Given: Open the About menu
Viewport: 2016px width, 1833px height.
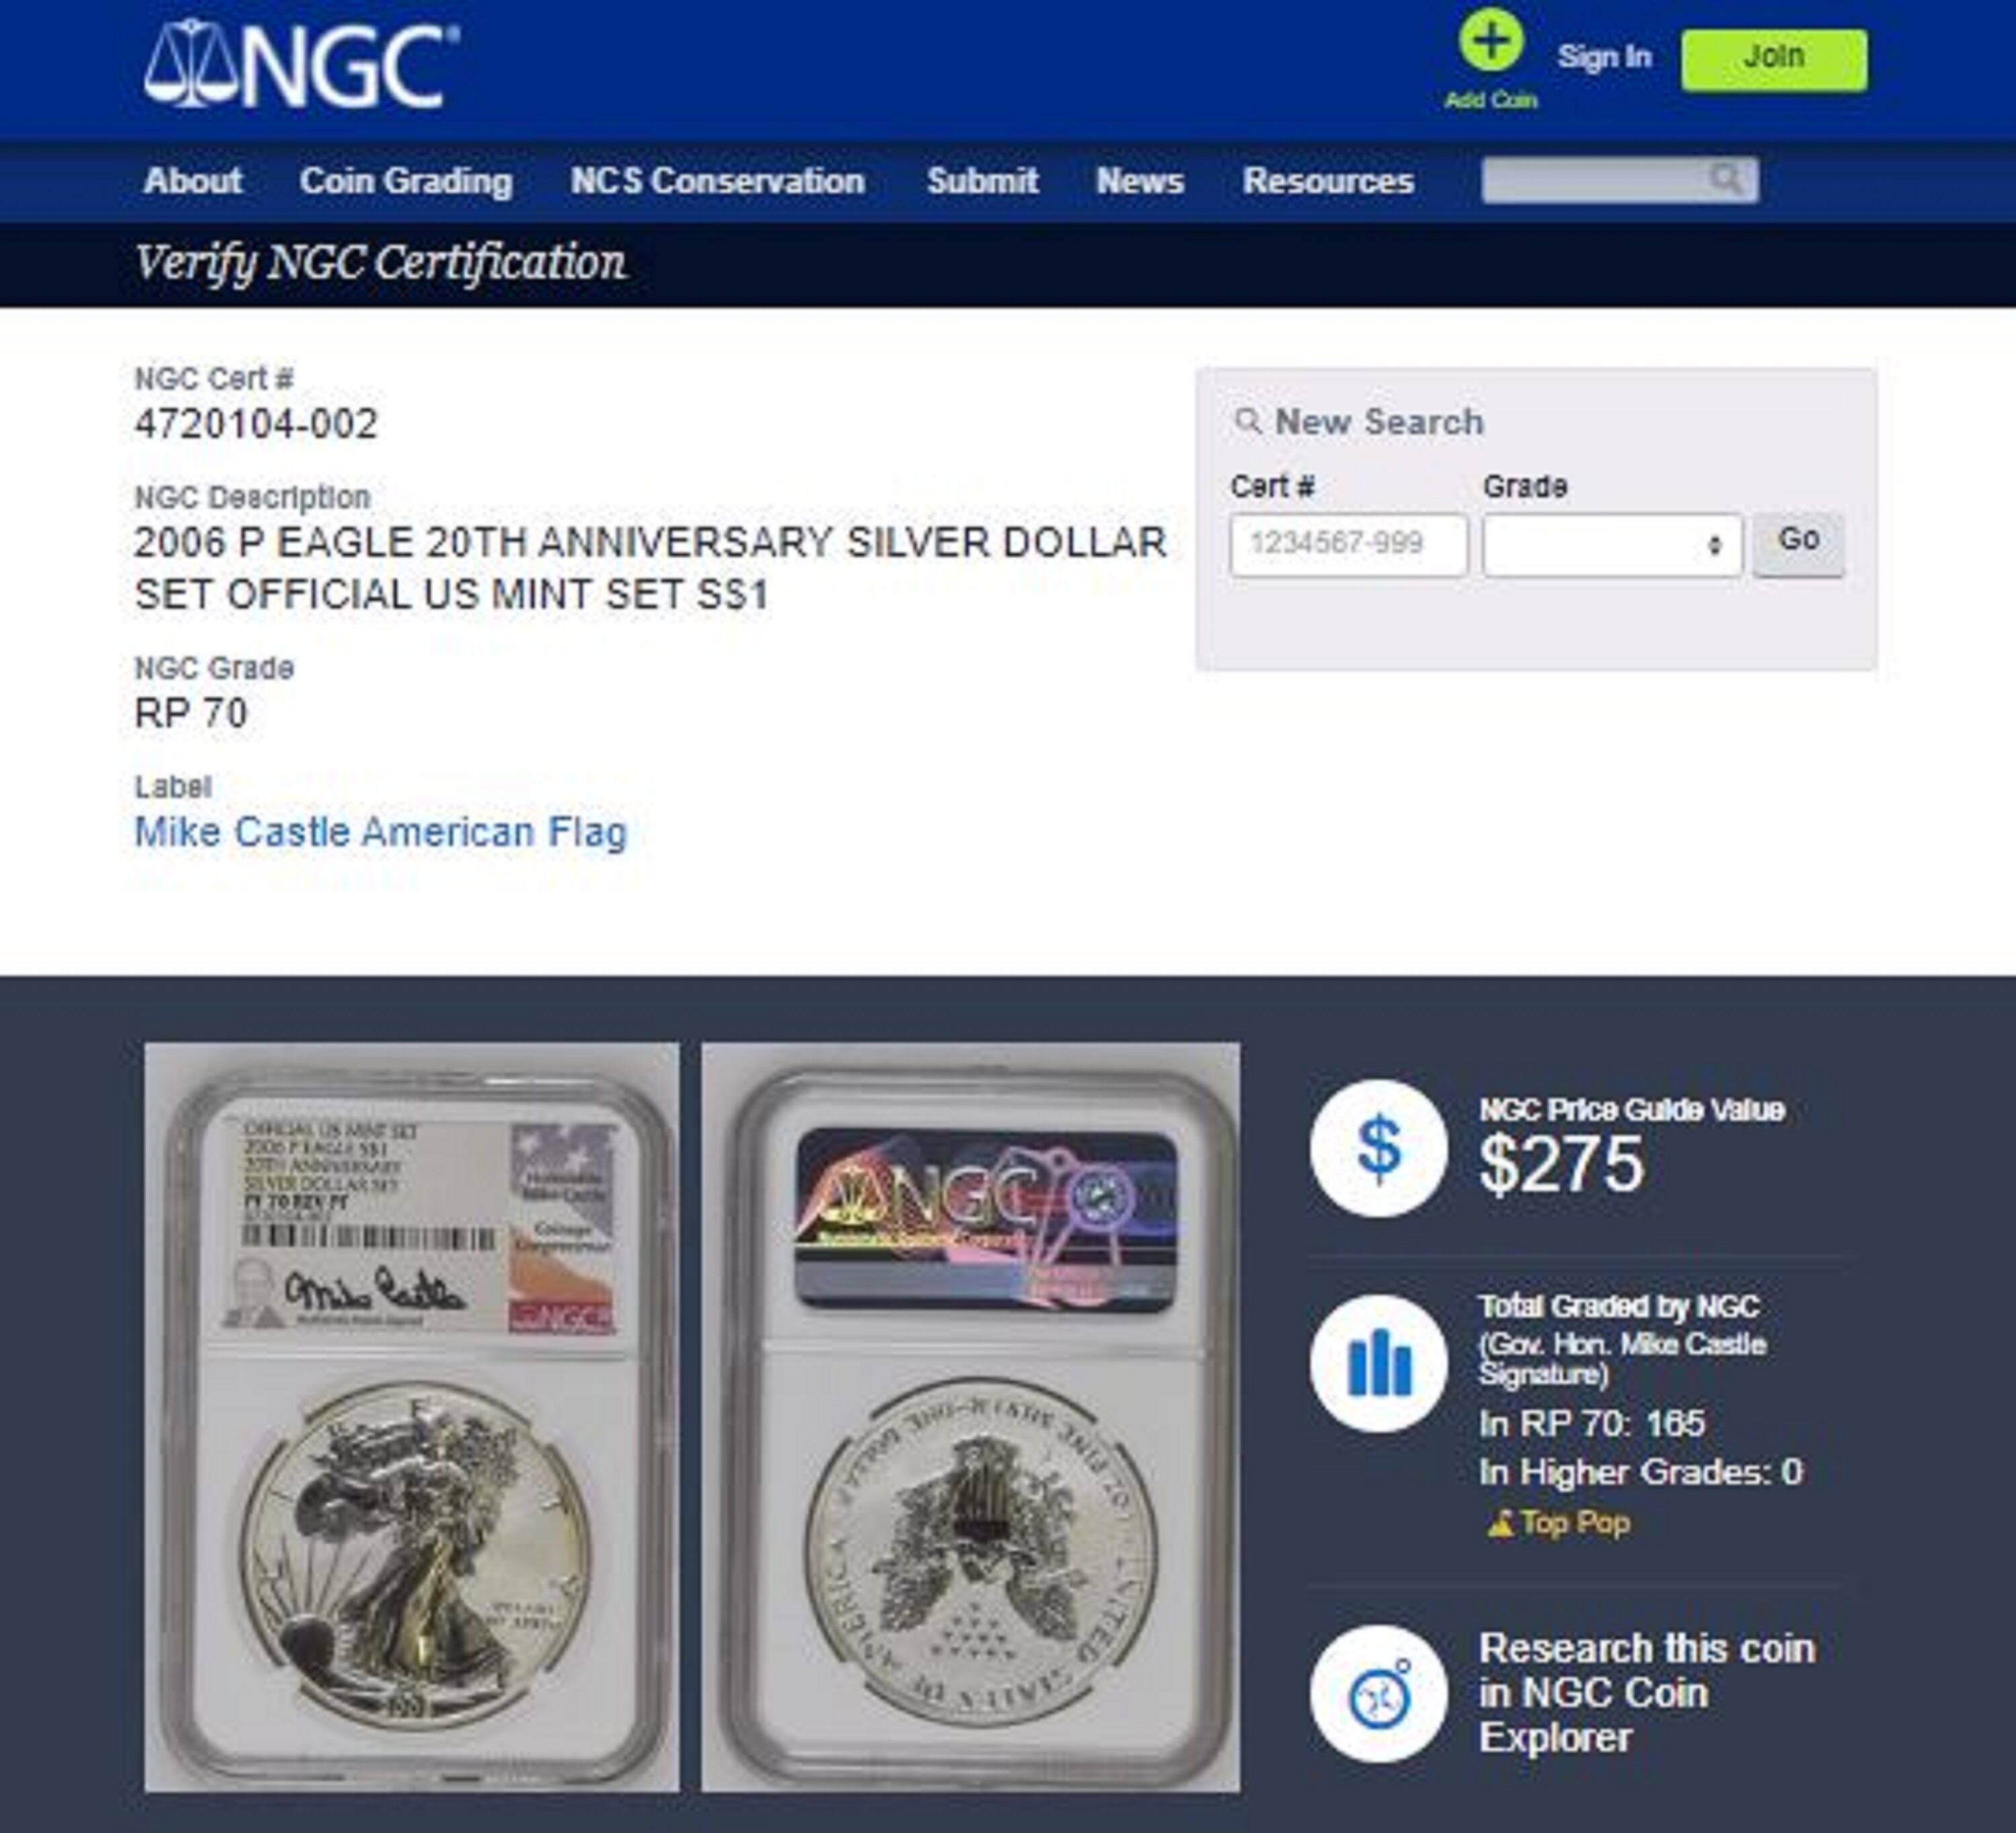Looking at the screenshot, I should (x=192, y=181).
